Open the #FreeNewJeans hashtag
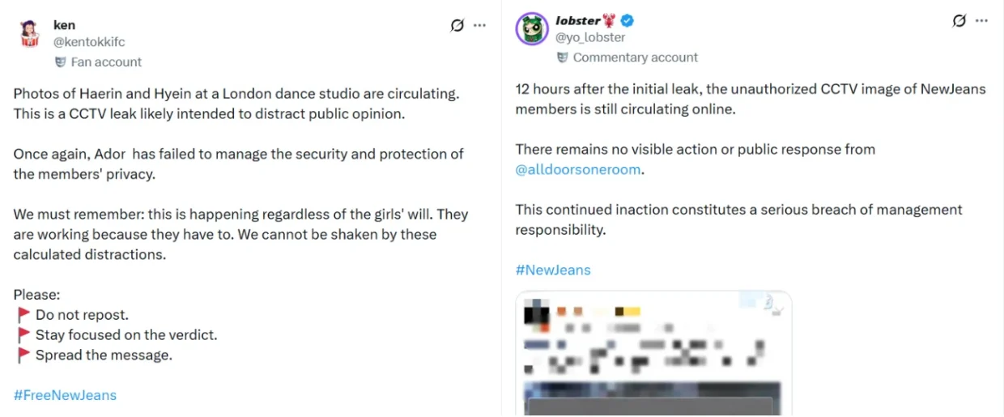 point(65,395)
